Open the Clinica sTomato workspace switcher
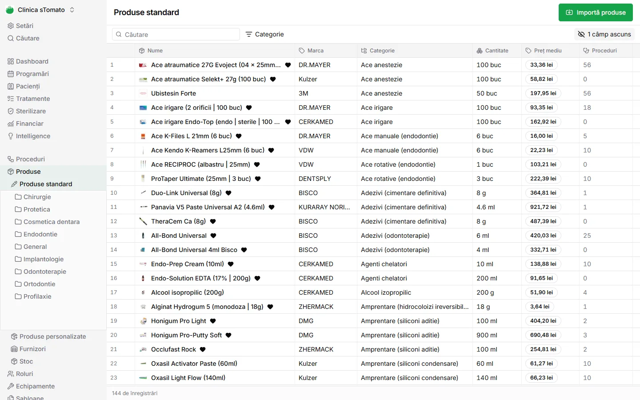Image resolution: width=640 pixels, height=400 pixels. tap(40, 10)
